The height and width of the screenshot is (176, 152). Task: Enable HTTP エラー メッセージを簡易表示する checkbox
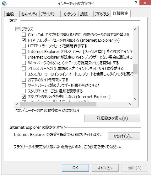coord(24,46)
